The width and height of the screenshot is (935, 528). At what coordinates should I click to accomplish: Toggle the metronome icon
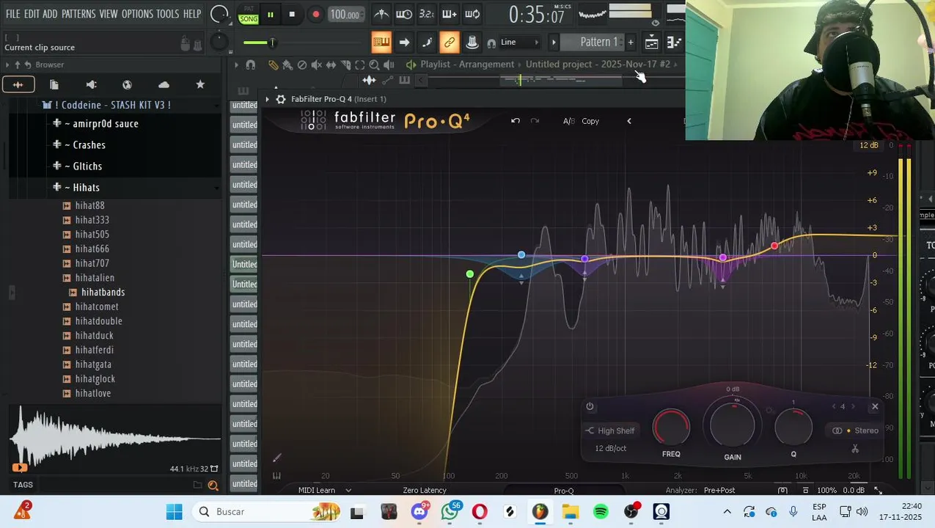pyautogui.click(x=381, y=14)
